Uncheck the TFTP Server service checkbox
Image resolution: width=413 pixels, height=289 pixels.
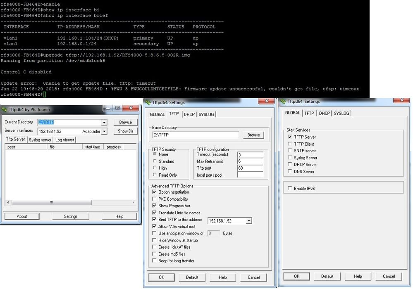[290, 137]
